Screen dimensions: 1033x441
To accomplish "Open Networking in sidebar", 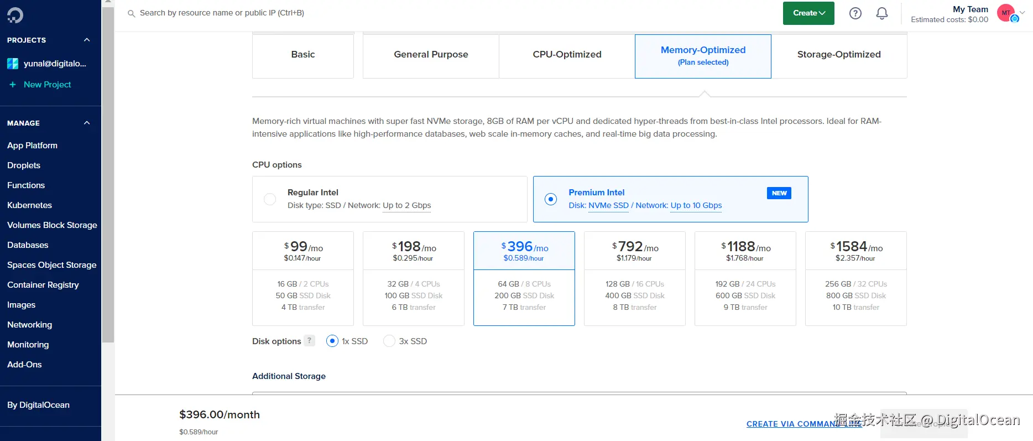I will click(29, 325).
